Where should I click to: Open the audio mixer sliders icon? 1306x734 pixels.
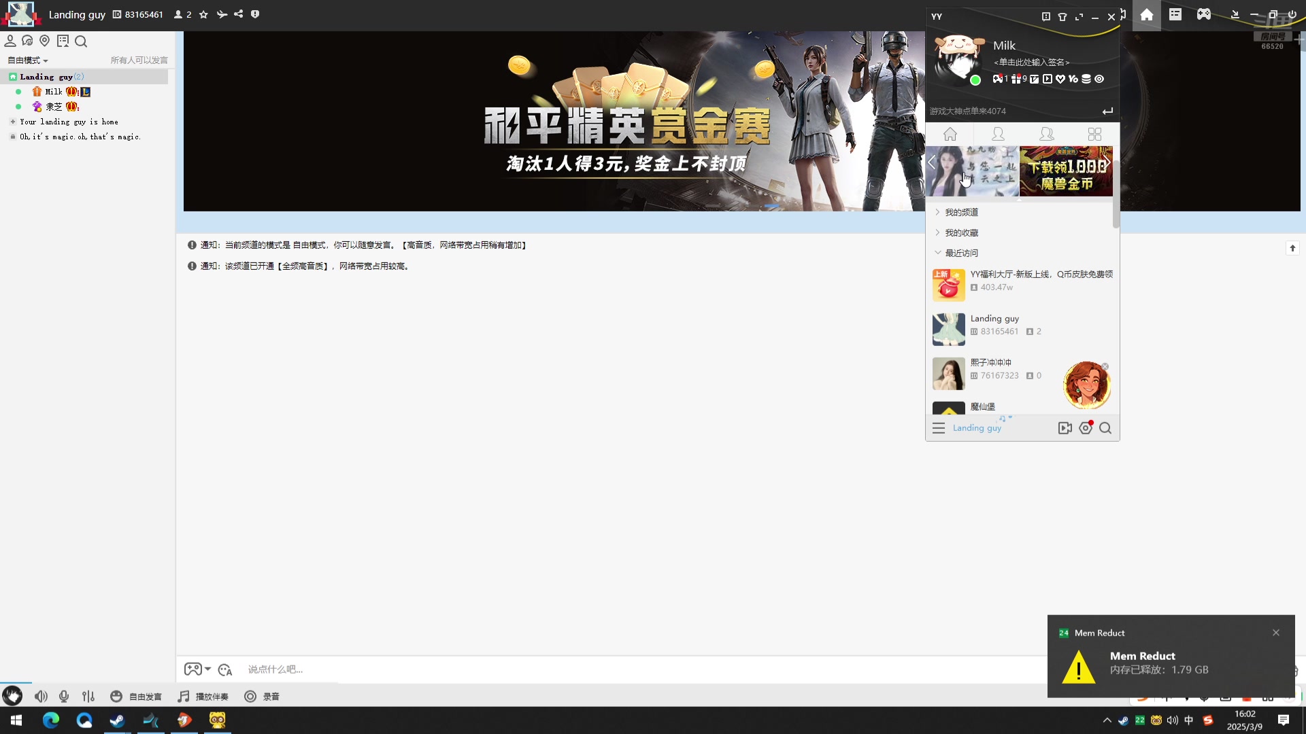click(88, 697)
